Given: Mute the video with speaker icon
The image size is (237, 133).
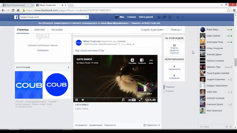Looking at the screenshot, I should (x=83, y=100).
